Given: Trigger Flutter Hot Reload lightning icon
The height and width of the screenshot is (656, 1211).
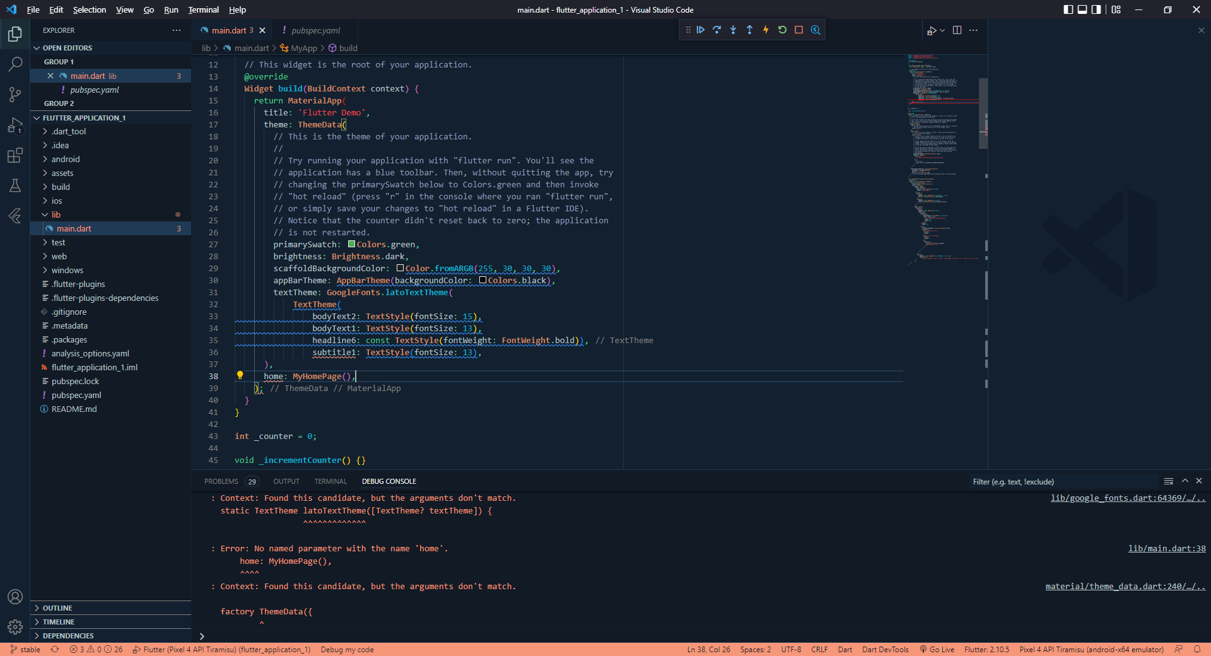Looking at the screenshot, I should 766,30.
